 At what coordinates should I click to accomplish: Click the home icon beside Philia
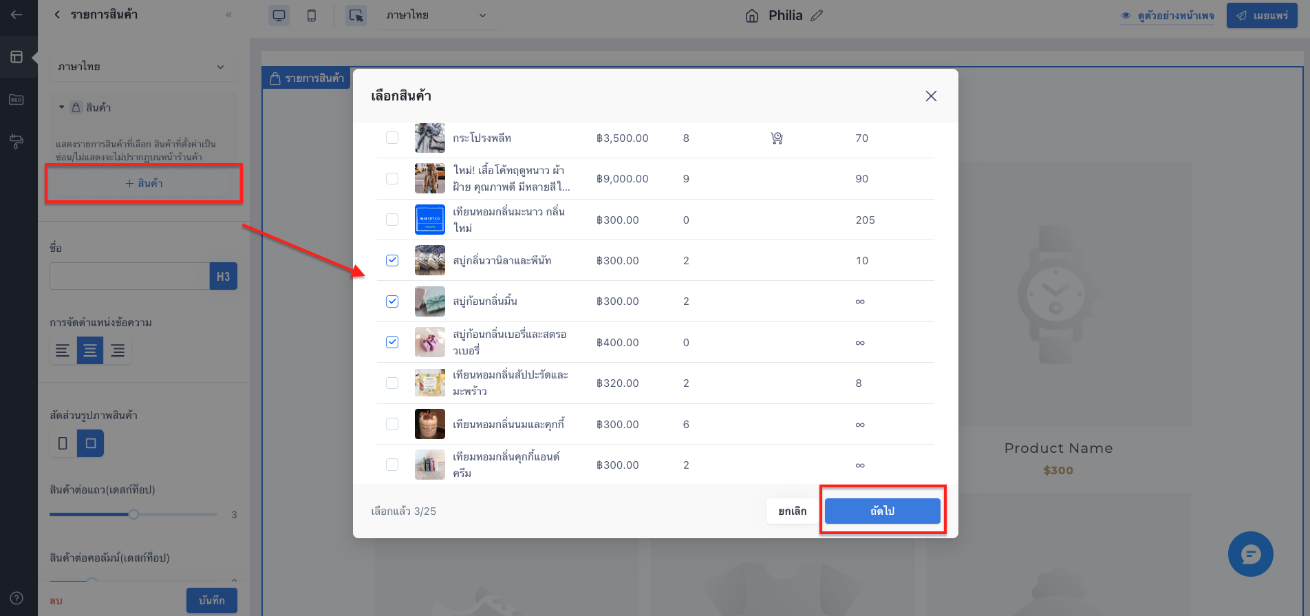(x=752, y=16)
